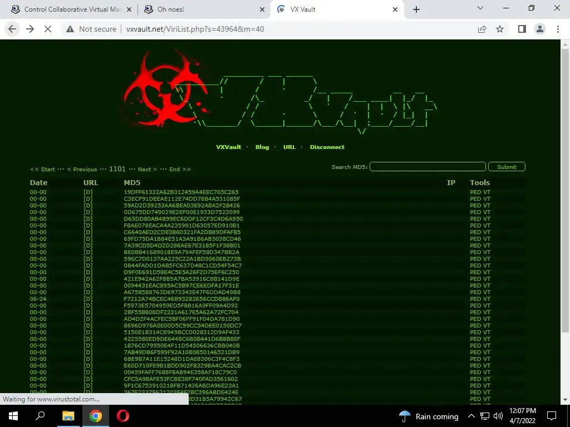The width and height of the screenshot is (570, 427).
Task: Go to < Previous page
Action: tap(82, 169)
